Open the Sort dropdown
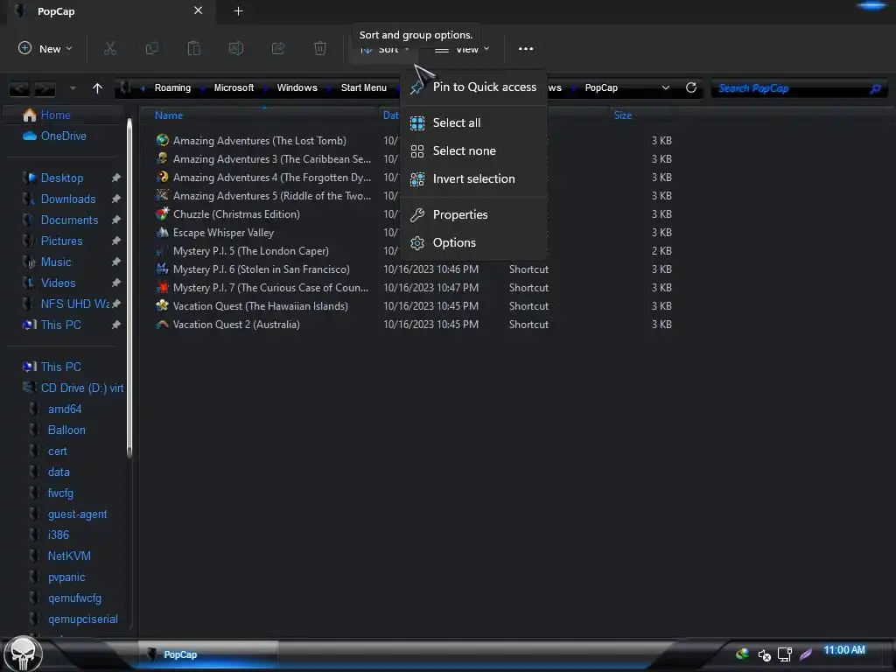The image size is (896, 672). point(385,50)
